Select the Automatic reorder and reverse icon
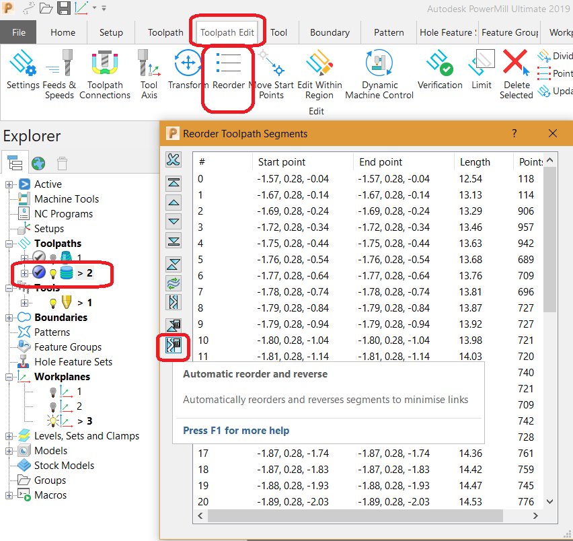This screenshot has width=573, height=541. pos(174,346)
